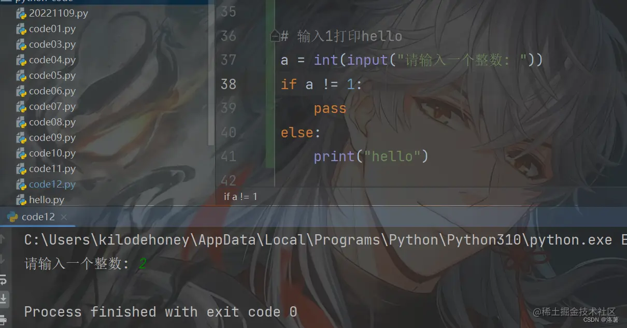This screenshot has height=328, width=627.
Task: Select code09.py in the file list
Action: (52, 138)
